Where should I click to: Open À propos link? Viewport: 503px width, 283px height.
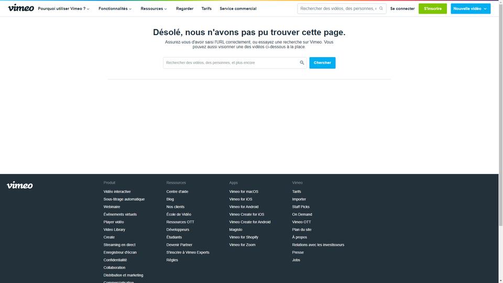299,237
